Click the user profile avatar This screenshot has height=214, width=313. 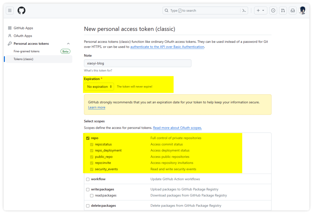click(x=302, y=11)
